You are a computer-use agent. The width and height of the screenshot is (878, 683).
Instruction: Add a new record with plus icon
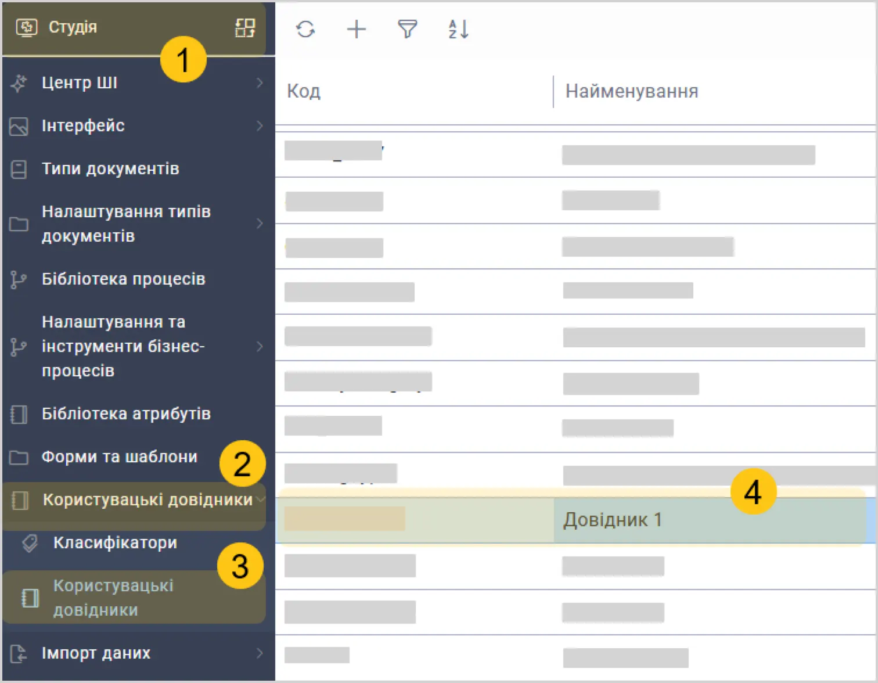click(x=357, y=29)
